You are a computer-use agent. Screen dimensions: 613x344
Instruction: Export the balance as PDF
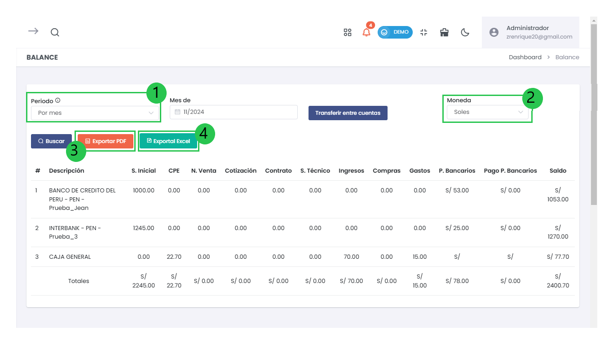click(x=106, y=141)
